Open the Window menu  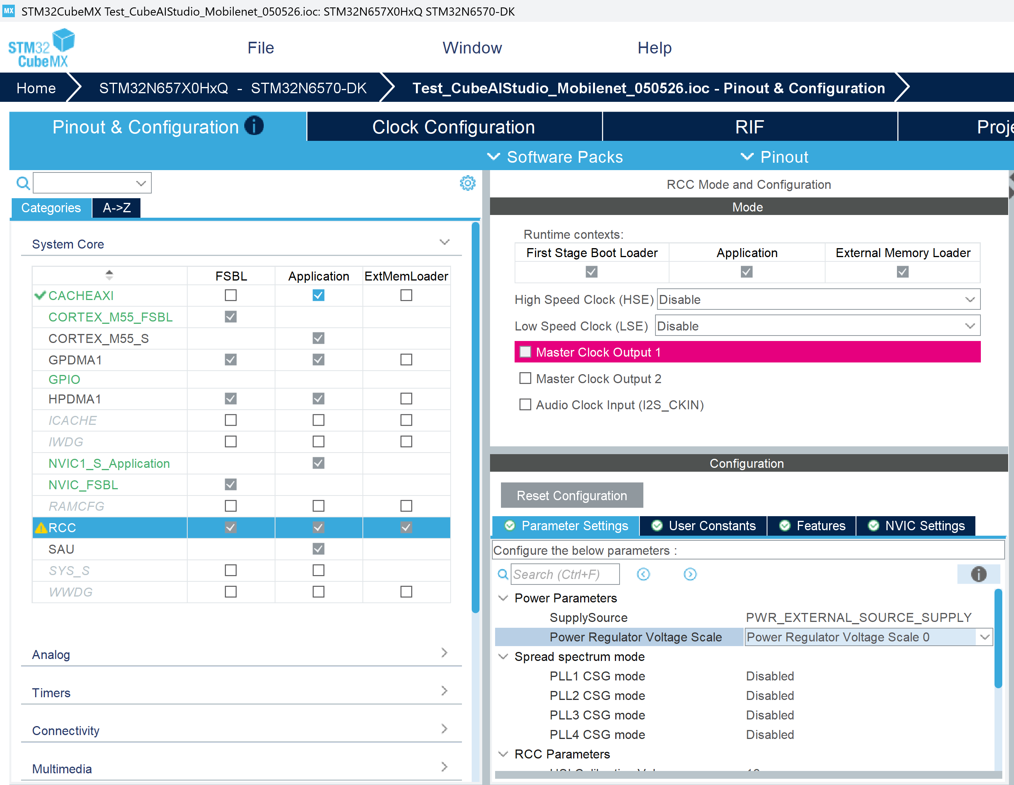[472, 48]
